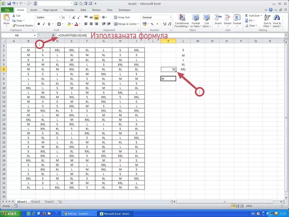The image size is (289, 217).
Task: Open the Merge & Center dropdown arrow
Action: click(x=138, y=24)
